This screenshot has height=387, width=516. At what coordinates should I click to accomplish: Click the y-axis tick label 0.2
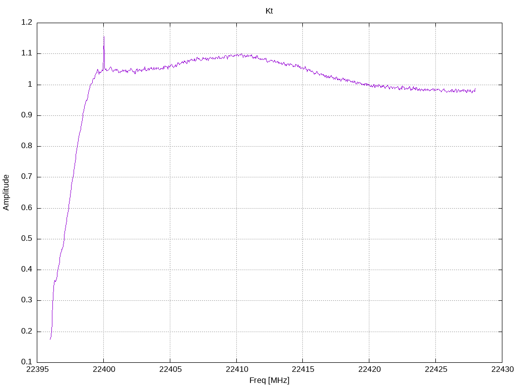click(x=27, y=332)
